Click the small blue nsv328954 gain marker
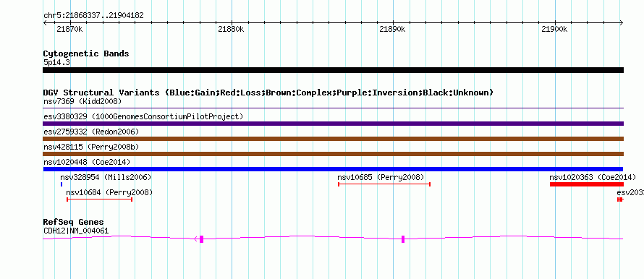Screen dimensions: 644x279 (62, 184)
